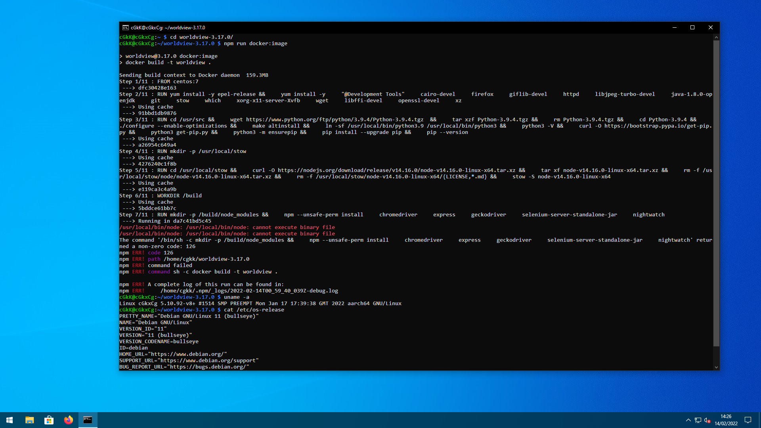Click the 'npm ERR! code 126' line

pos(146,253)
